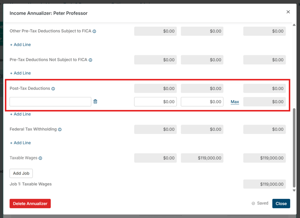Focus the deduction name text field

50,102
